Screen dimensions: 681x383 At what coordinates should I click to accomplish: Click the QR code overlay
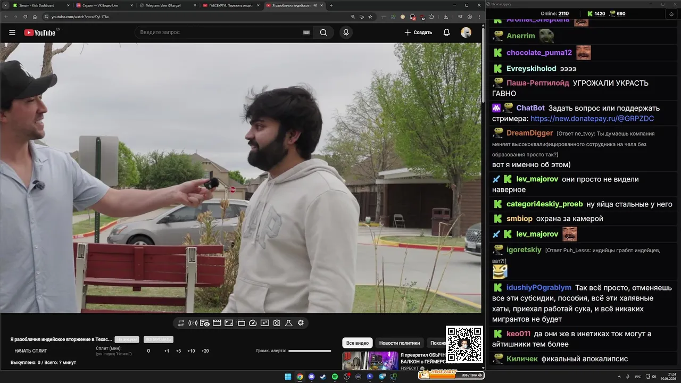pyautogui.click(x=464, y=345)
